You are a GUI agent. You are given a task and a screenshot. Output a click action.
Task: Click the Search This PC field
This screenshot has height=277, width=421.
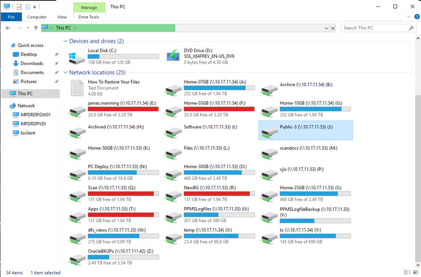pos(376,28)
